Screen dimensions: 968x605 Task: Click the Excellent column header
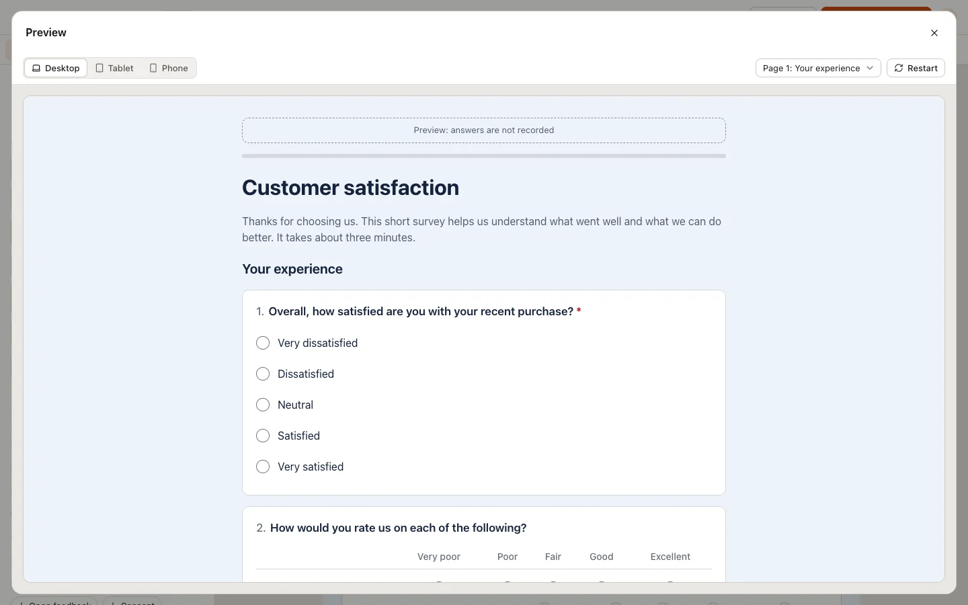tap(670, 557)
